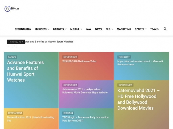Show previous trending post arrow
This screenshot has width=173, height=129.
[9, 46]
